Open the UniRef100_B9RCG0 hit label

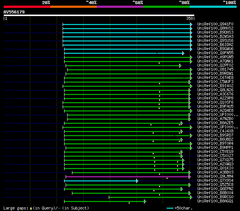[215, 197]
